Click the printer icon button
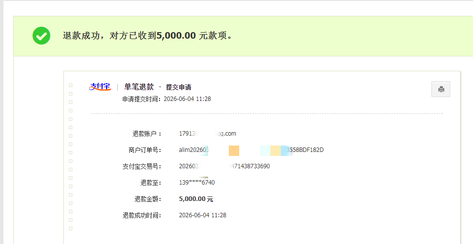473x244 pixels. 441,89
